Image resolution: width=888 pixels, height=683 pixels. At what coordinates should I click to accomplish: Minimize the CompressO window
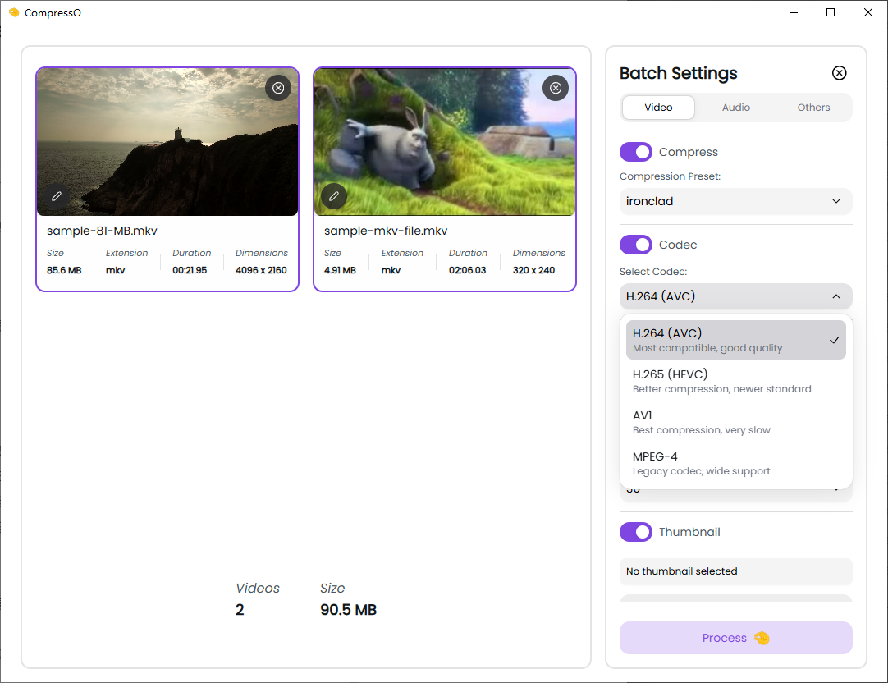coord(794,12)
